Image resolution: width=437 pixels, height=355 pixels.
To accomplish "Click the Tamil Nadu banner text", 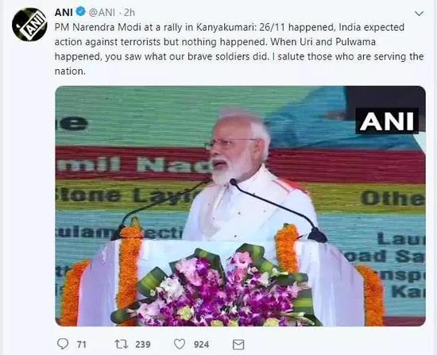I will [133, 164].
